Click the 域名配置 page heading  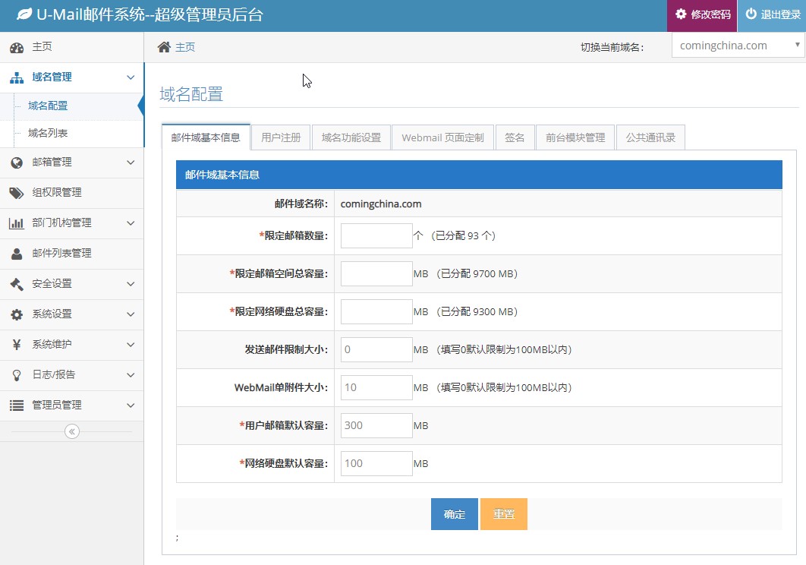tap(191, 95)
